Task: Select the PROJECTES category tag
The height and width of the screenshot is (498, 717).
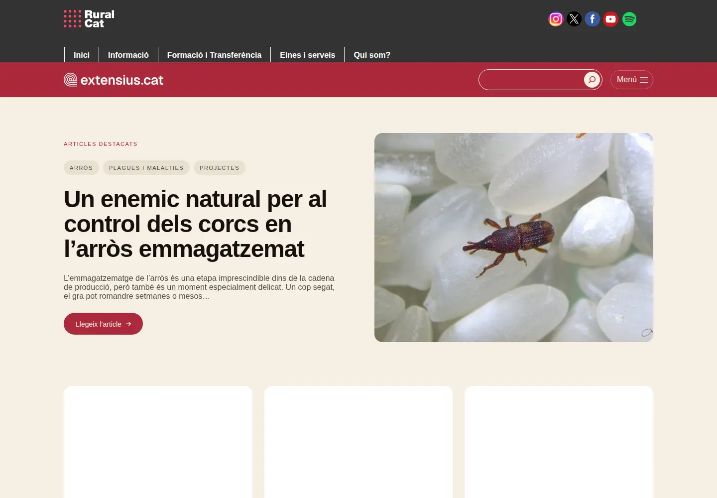Action: click(x=220, y=168)
